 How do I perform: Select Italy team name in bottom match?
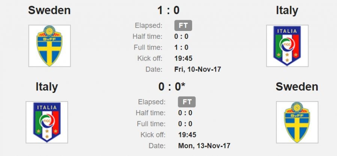click(x=46, y=87)
